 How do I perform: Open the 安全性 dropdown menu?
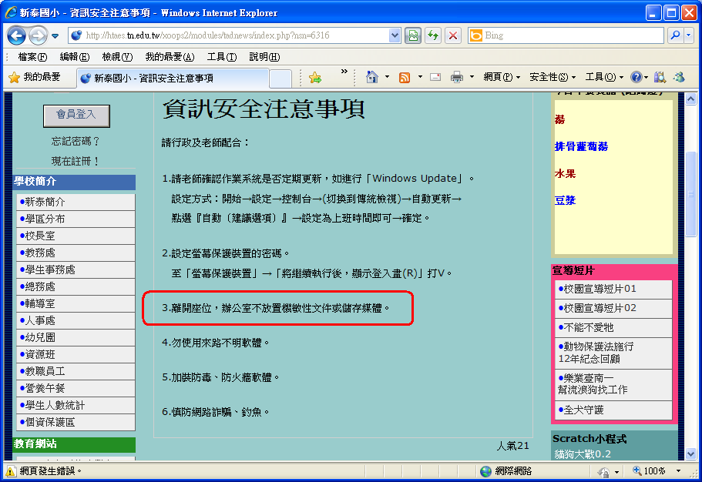pos(553,77)
